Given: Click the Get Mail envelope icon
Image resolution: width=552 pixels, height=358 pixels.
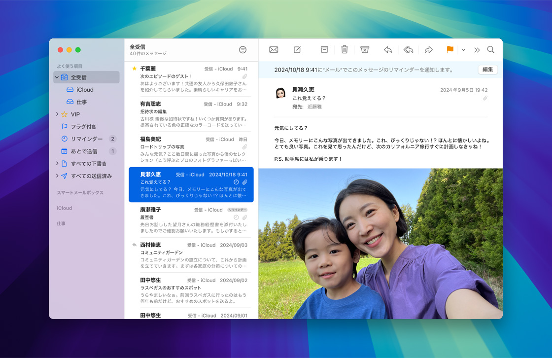Looking at the screenshot, I should [x=274, y=50].
